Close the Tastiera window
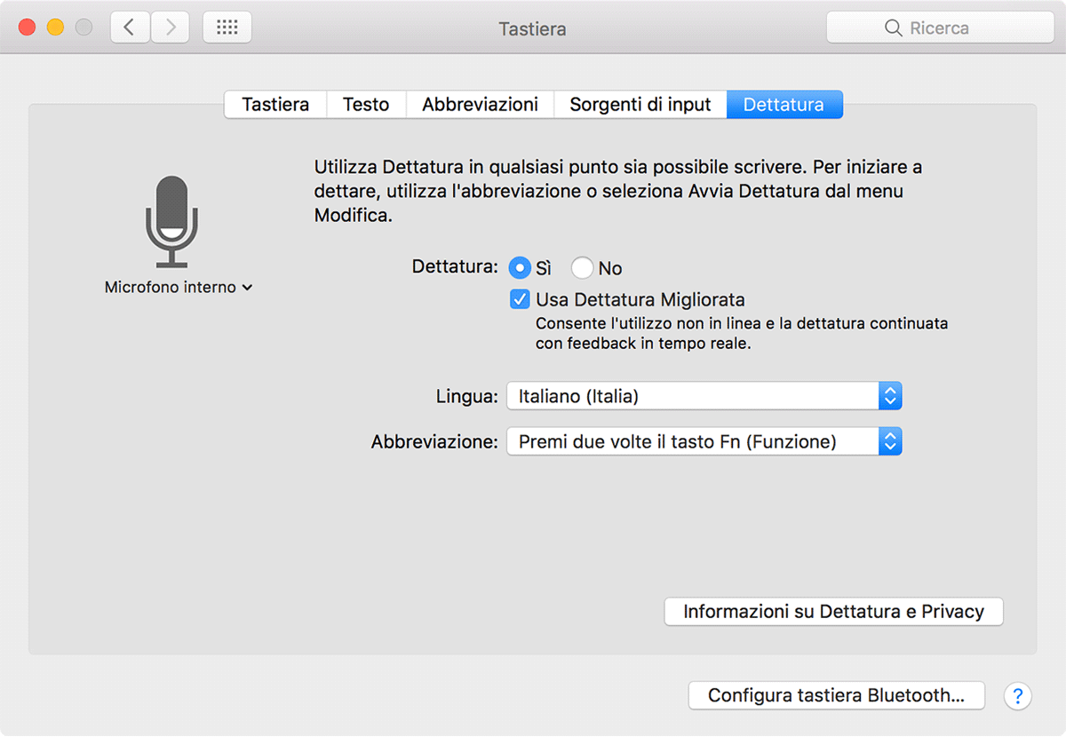This screenshot has height=737, width=1066. pyautogui.click(x=27, y=28)
